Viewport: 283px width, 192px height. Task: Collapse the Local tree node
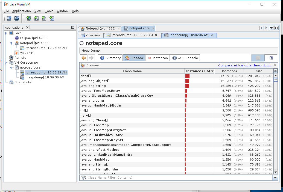[6, 33]
